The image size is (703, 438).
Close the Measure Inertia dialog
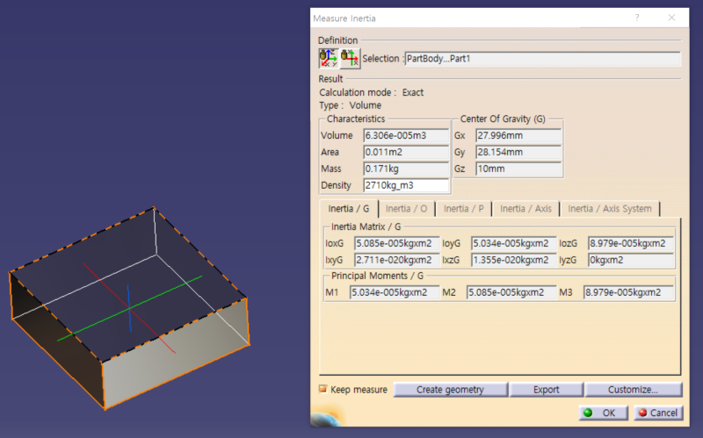pyautogui.click(x=672, y=18)
